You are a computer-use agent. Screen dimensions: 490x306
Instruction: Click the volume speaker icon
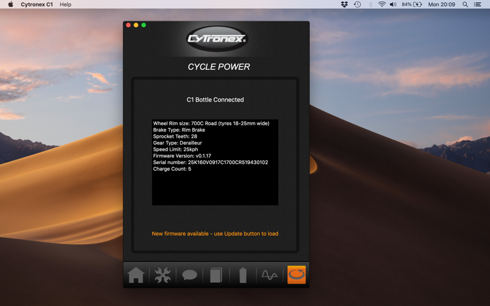[x=393, y=4]
